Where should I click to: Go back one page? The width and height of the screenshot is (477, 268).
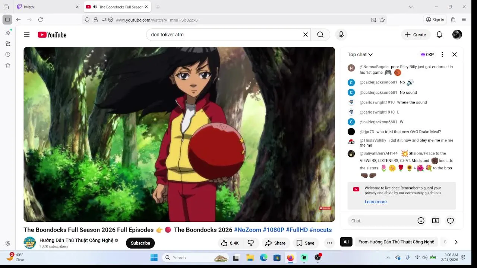click(x=18, y=20)
